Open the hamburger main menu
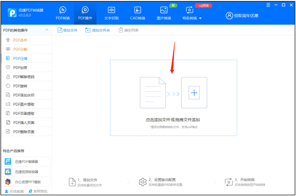 pos(268,5)
